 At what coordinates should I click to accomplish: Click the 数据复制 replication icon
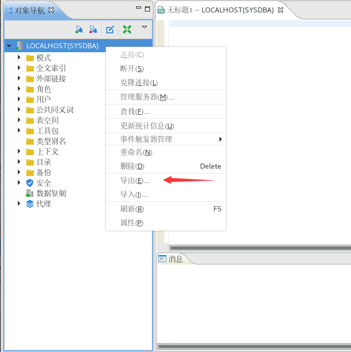tap(30, 193)
